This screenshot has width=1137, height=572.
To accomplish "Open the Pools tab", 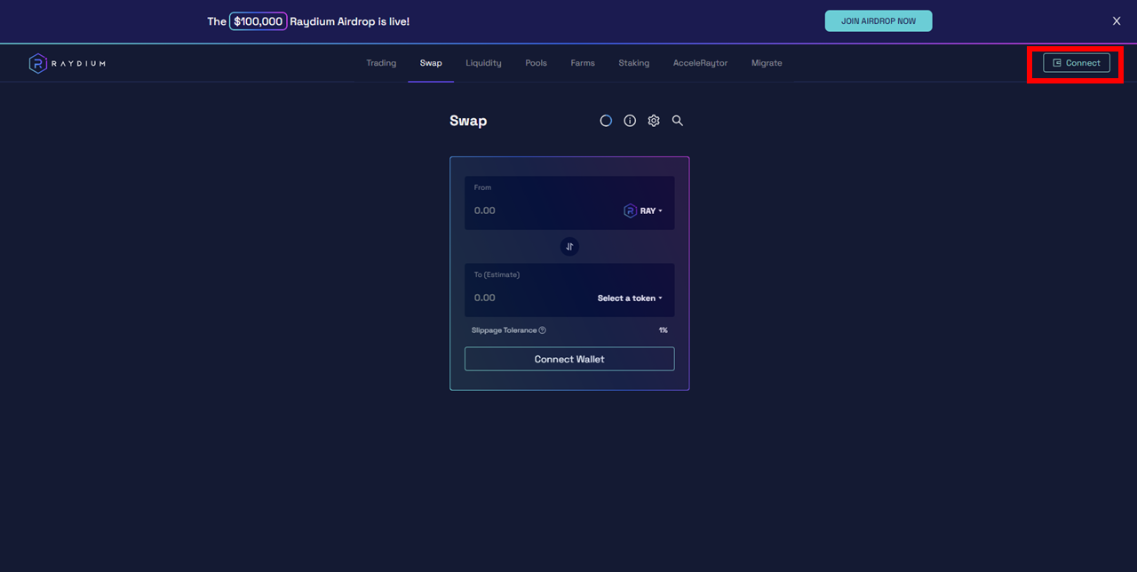I will 536,63.
